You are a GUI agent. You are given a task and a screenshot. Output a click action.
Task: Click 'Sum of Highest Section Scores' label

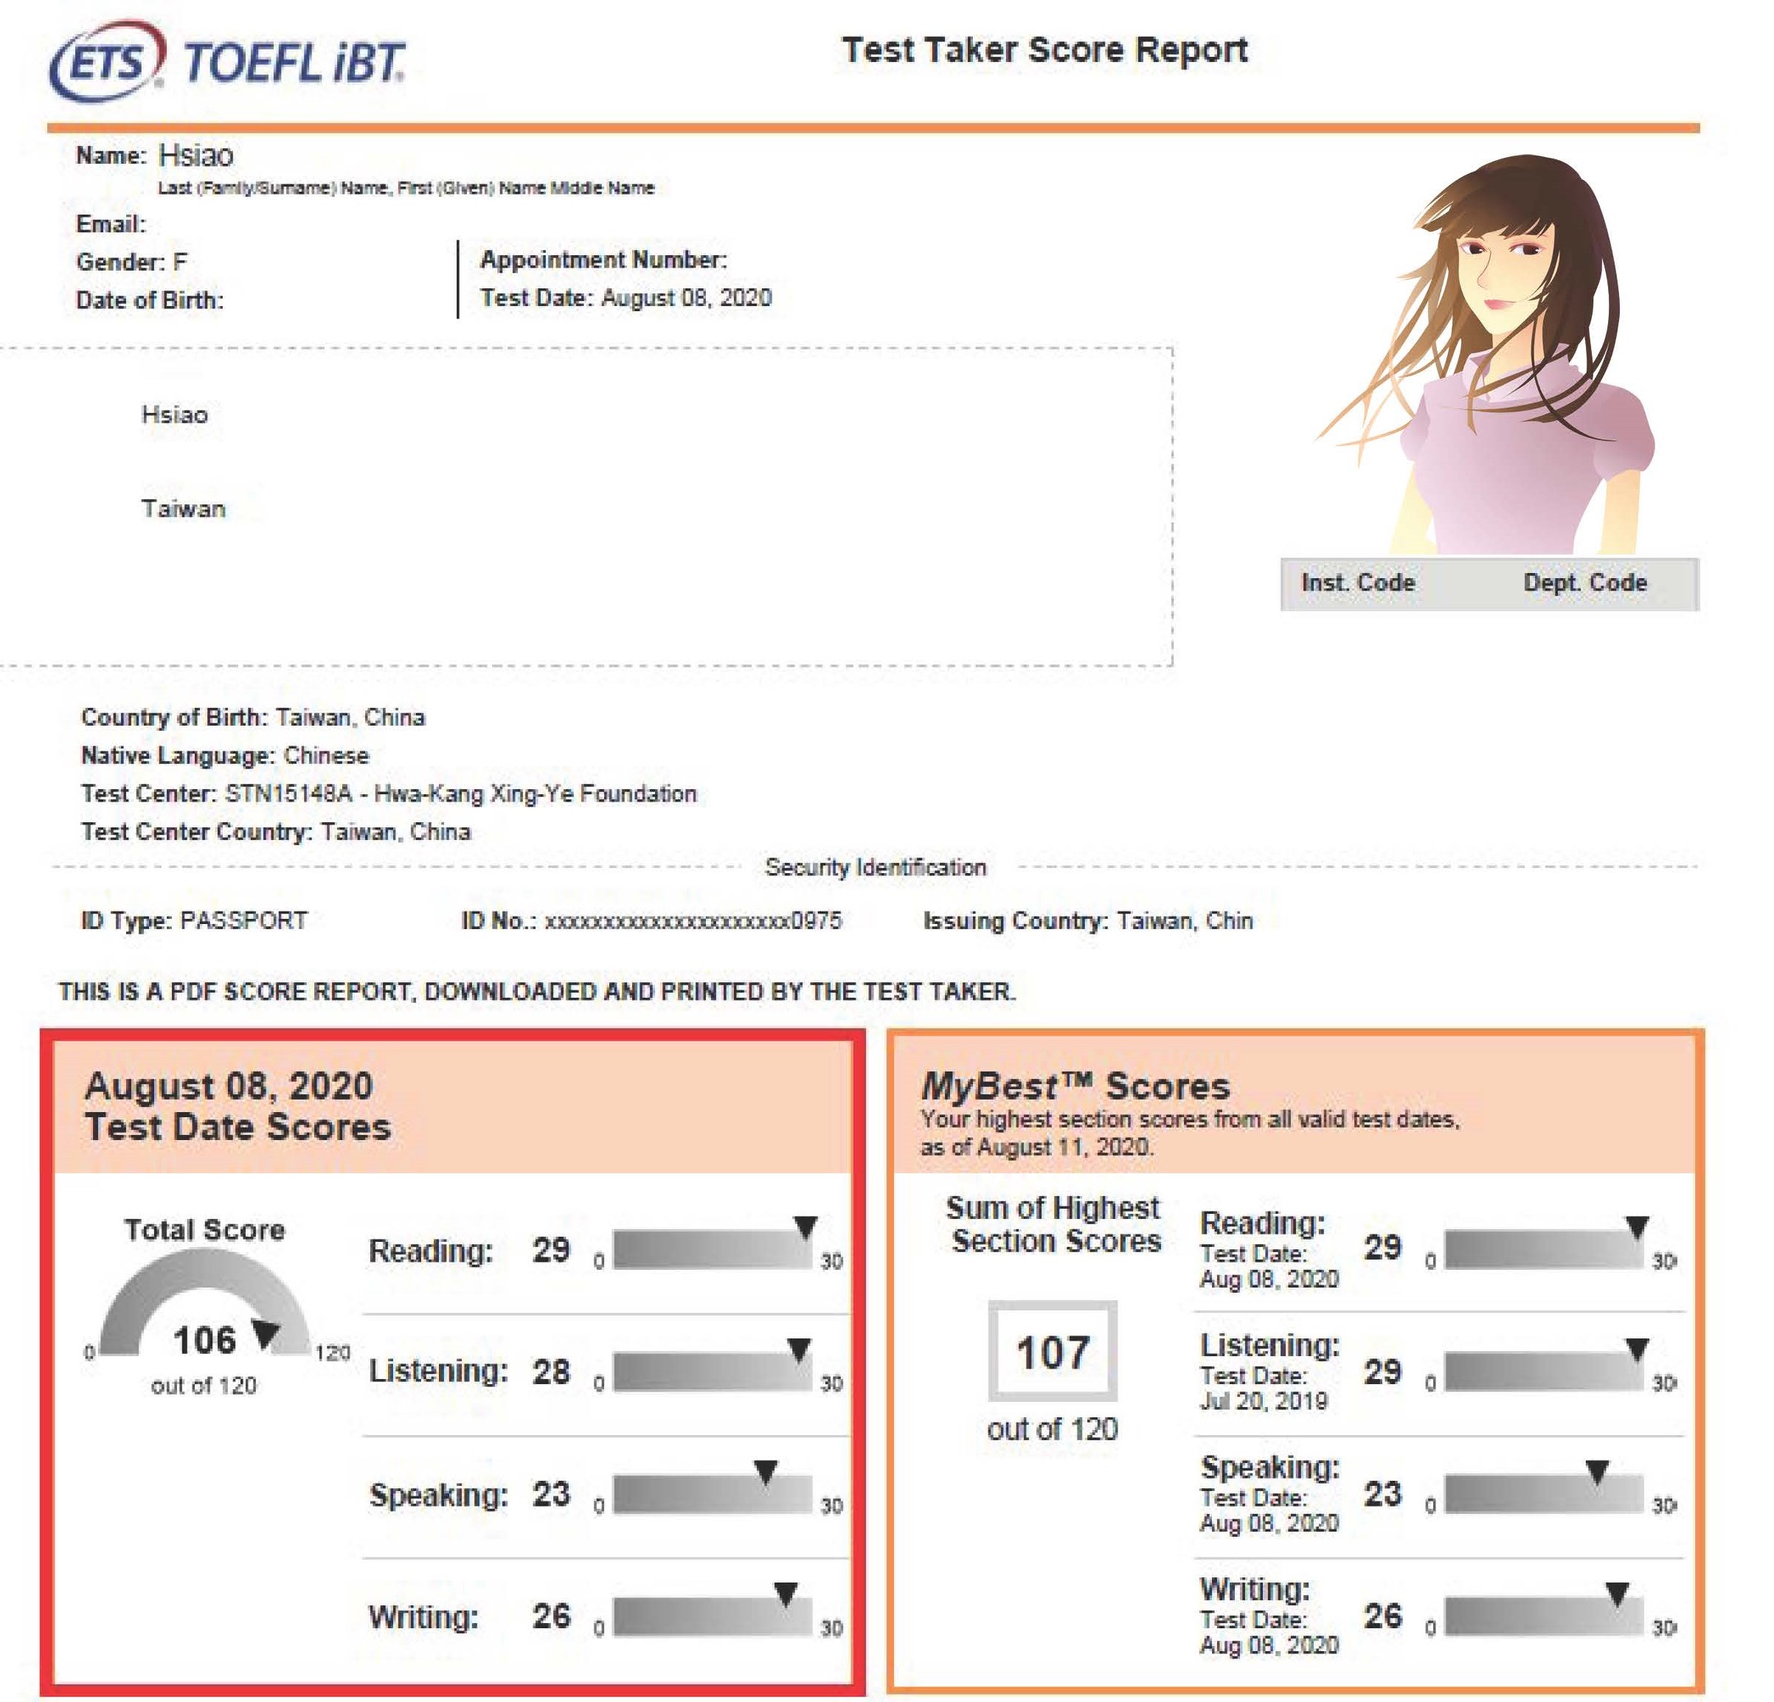click(x=1055, y=1223)
